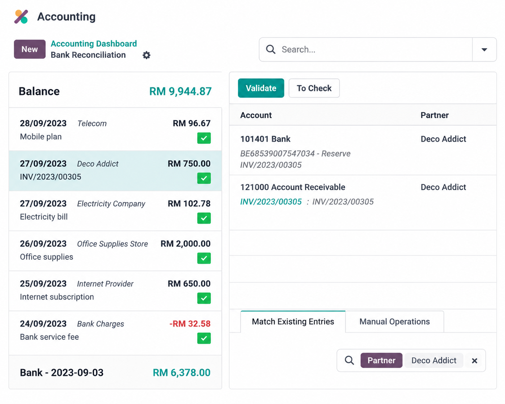Screen dimensions: 505x404
Task: Switch to the Manual Operations tab
Action: point(394,322)
